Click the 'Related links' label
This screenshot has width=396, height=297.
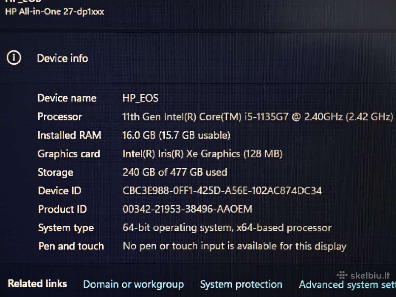coord(37,283)
